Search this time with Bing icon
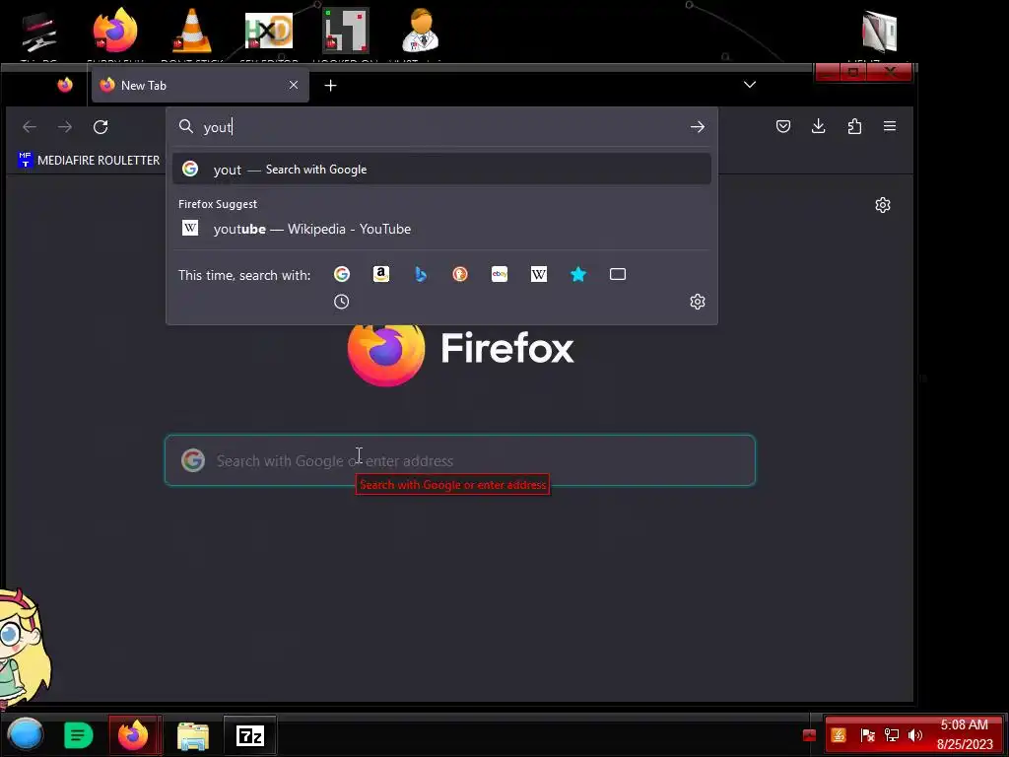 [x=421, y=274]
